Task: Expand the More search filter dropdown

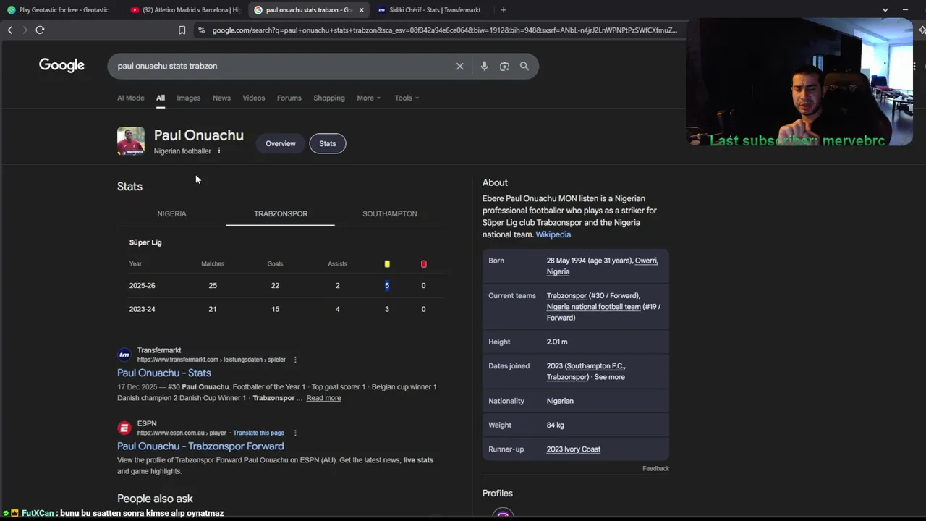Action: click(x=368, y=98)
